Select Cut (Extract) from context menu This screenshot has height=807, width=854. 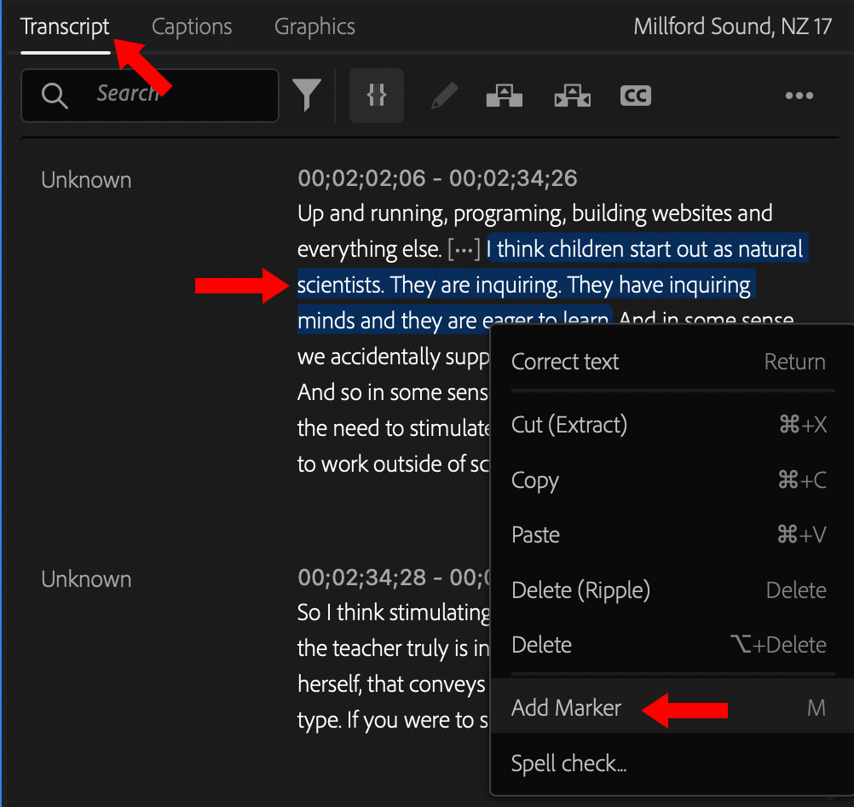(x=568, y=425)
